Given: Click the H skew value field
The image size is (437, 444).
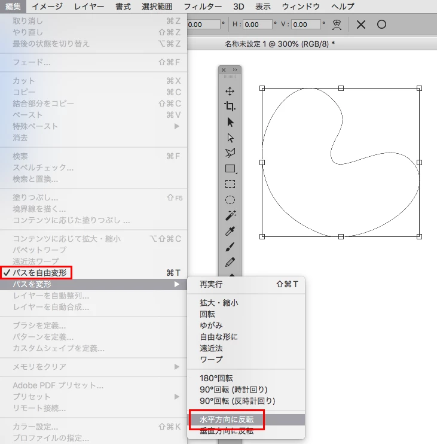Looking at the screenshot, I should tap(258, 25).
